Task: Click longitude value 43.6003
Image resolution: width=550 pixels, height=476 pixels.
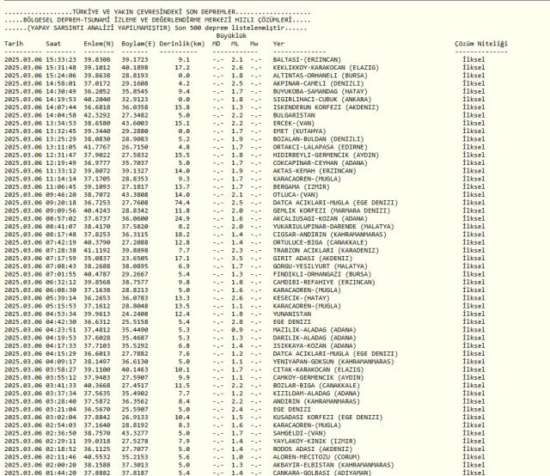Action: [x=135, y=123]
